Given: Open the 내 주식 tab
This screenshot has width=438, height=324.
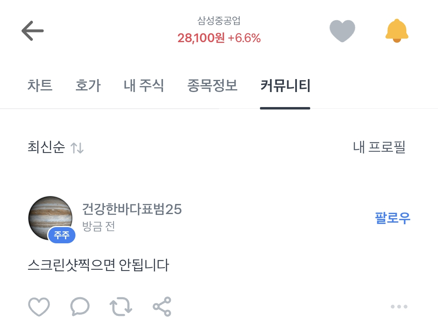Looking at the screenshot, I should pyautogui.click(x=144, y=86).
